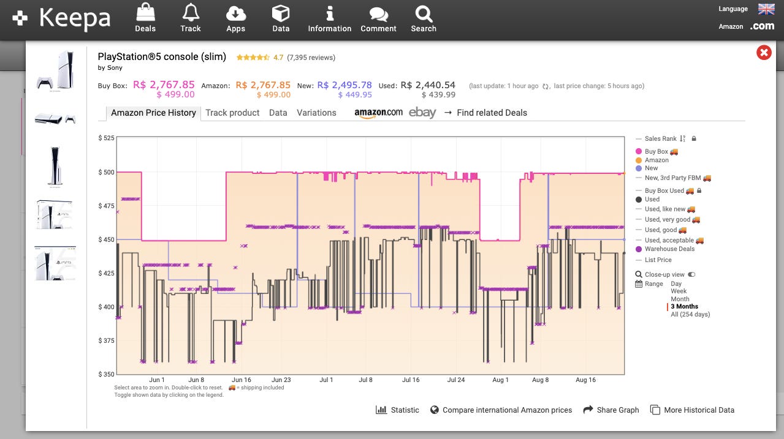Open the Search magnifier icon
The image size is (784, 439).
click(424, 13)
